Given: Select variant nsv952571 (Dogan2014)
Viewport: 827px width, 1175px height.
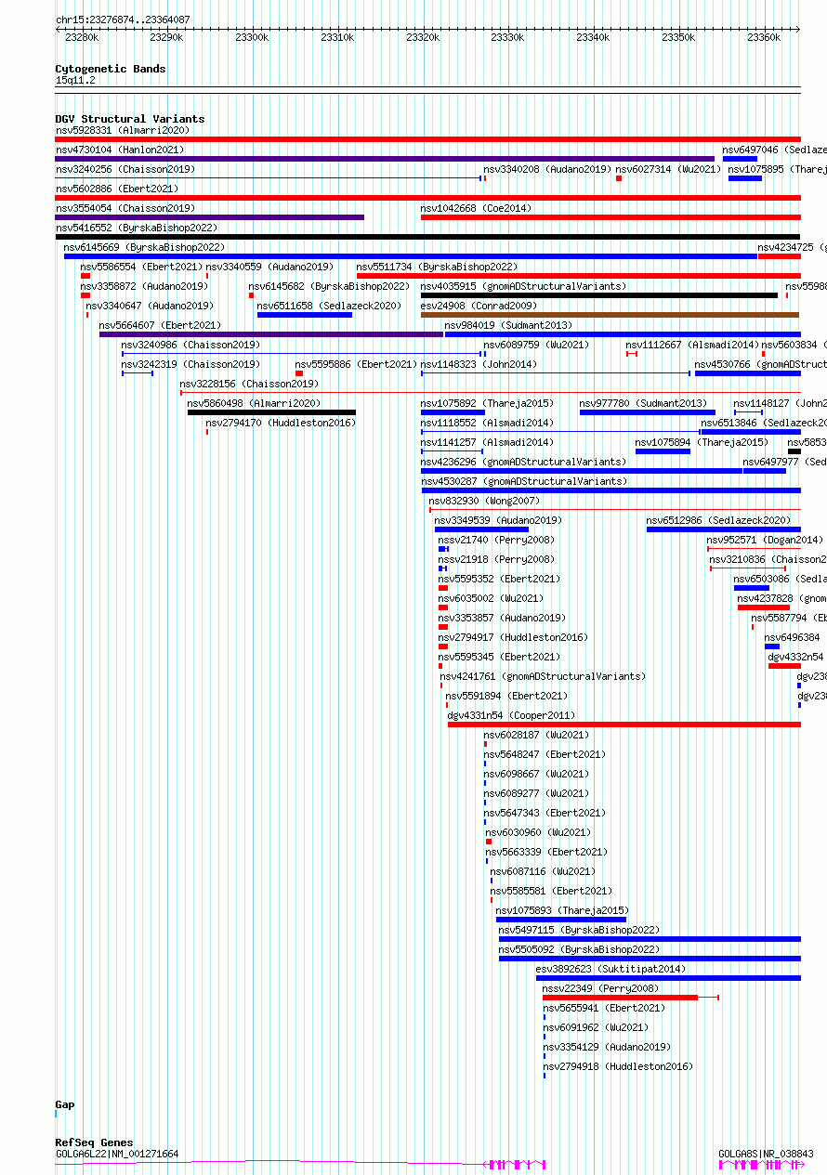Looking at the screenshot, I should [765, 540].
